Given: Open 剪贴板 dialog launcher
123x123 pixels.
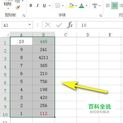Looking at the screenshot, I should pos(24,15).
